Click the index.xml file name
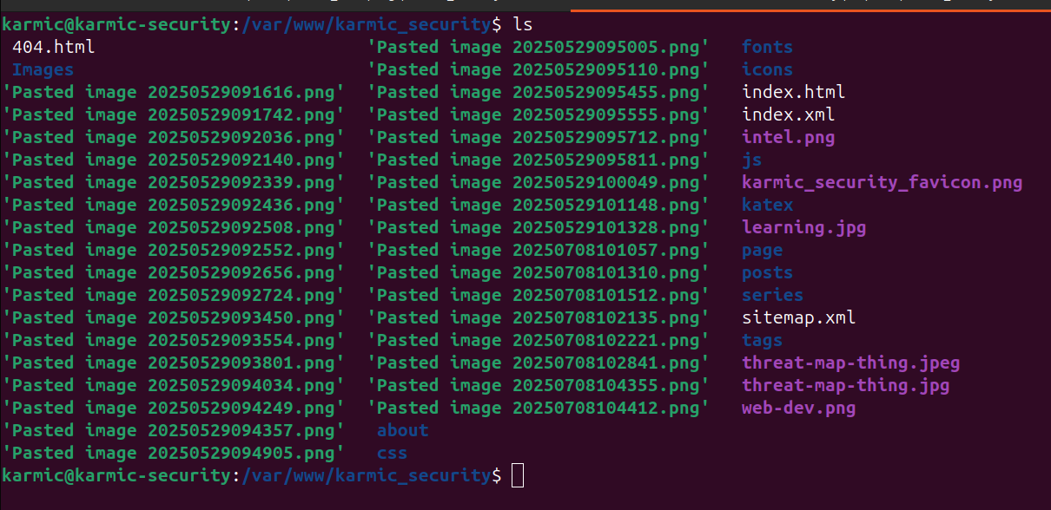Screen dimensions: 1051x510 788,114
